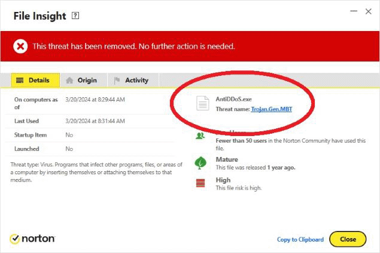
Task: Click the 'This threat has been removed' message
Action: 133,46
